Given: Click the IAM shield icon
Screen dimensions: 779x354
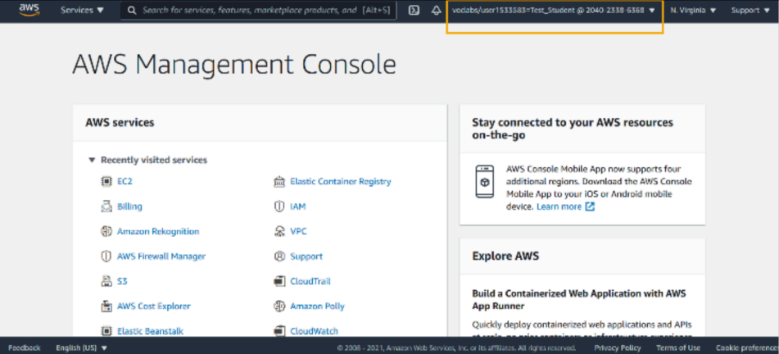Looking at the screenshot, I should pos(279,206).
